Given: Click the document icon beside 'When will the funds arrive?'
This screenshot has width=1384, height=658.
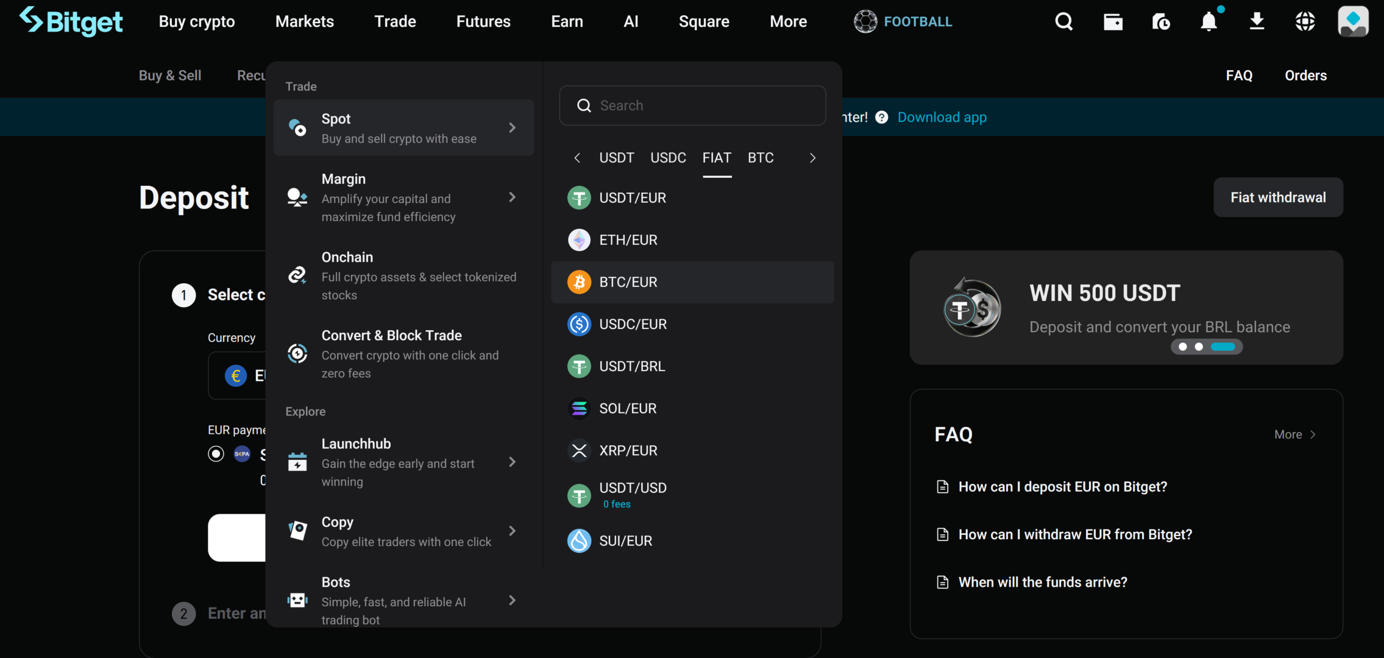Looking at the screenshot, I should pyautogui.click(x=942, y=582).
